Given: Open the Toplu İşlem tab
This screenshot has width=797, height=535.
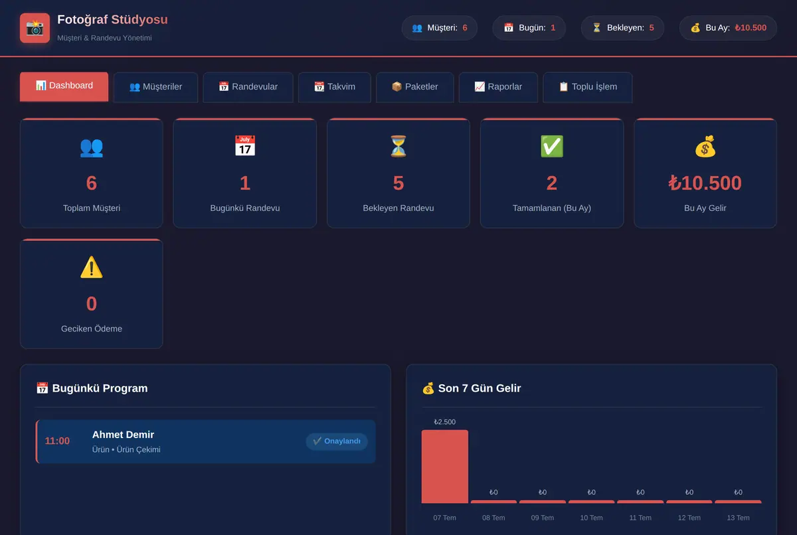Looking at the screenshot, I should pos(587,87).
